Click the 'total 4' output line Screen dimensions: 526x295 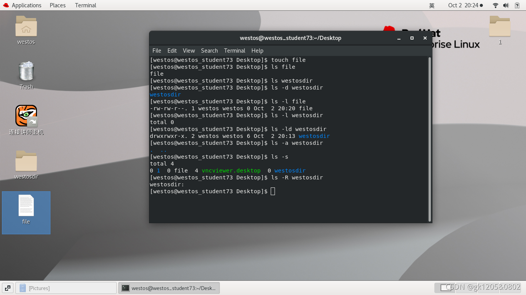pos(162,164)
